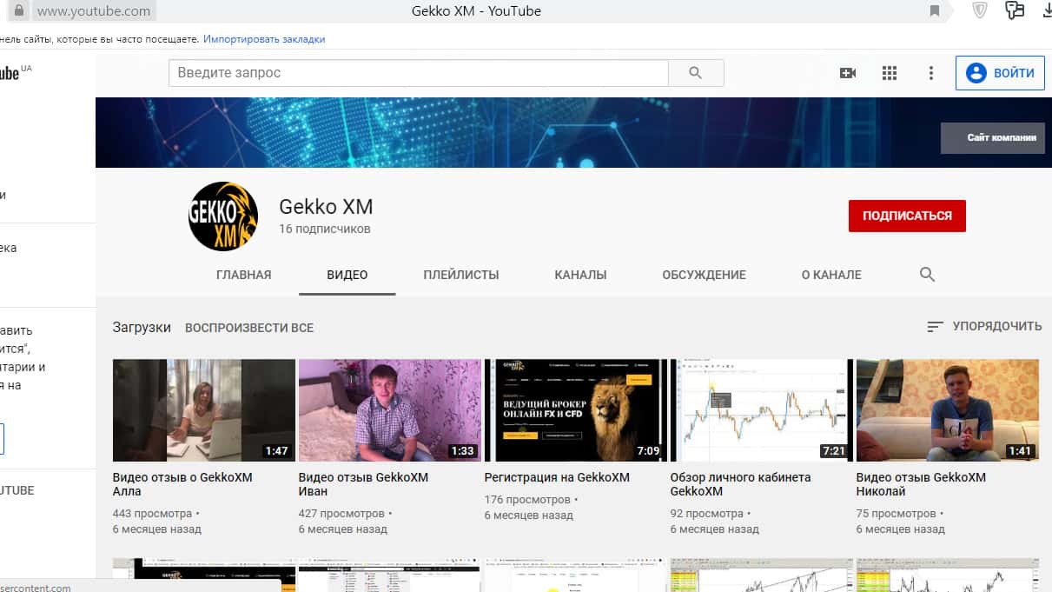Open the YouTube apps grid icon
The width and height of the screenshot is (1052, 592).
click(889, 73)
